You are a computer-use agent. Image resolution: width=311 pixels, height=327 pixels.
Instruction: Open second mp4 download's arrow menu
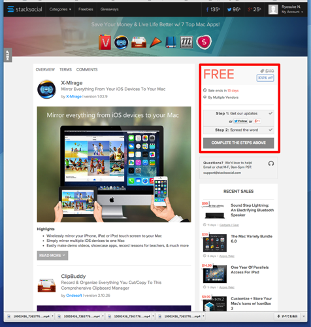pyautogui.click(x=103, y=316)
